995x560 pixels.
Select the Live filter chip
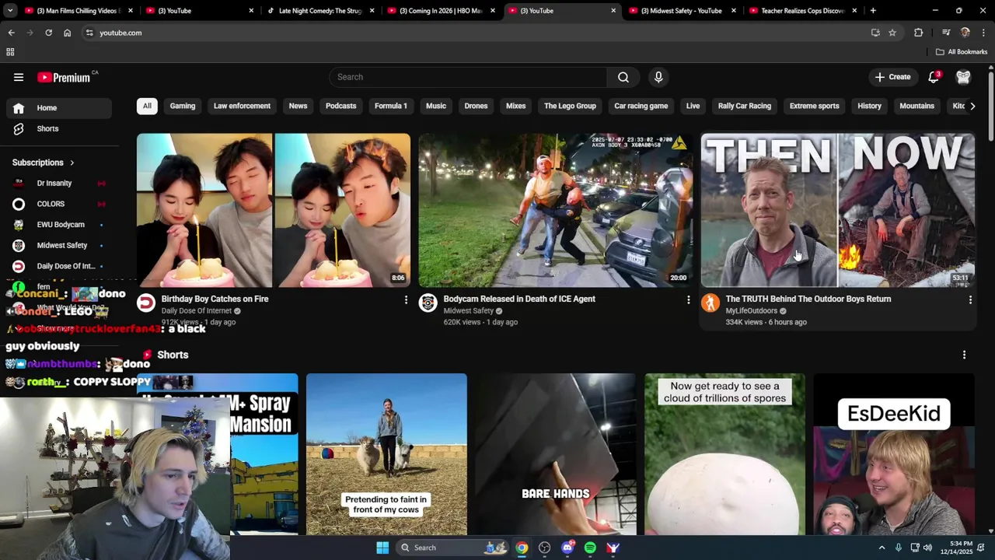(693, 106)
